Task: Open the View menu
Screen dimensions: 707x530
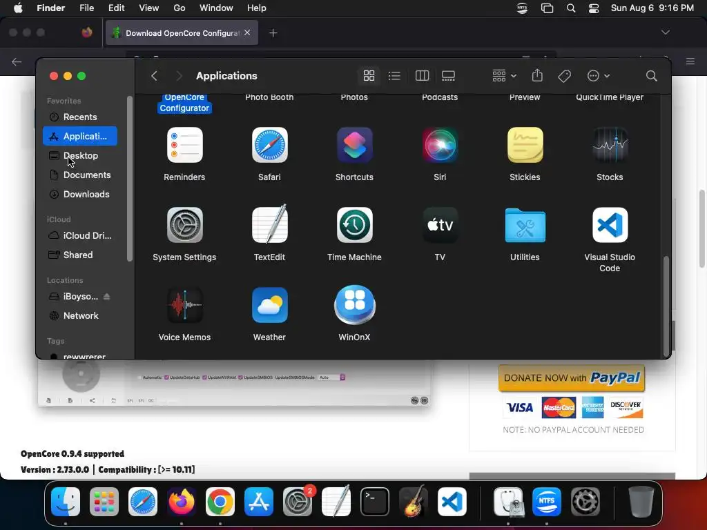Action: pos(149,8)
